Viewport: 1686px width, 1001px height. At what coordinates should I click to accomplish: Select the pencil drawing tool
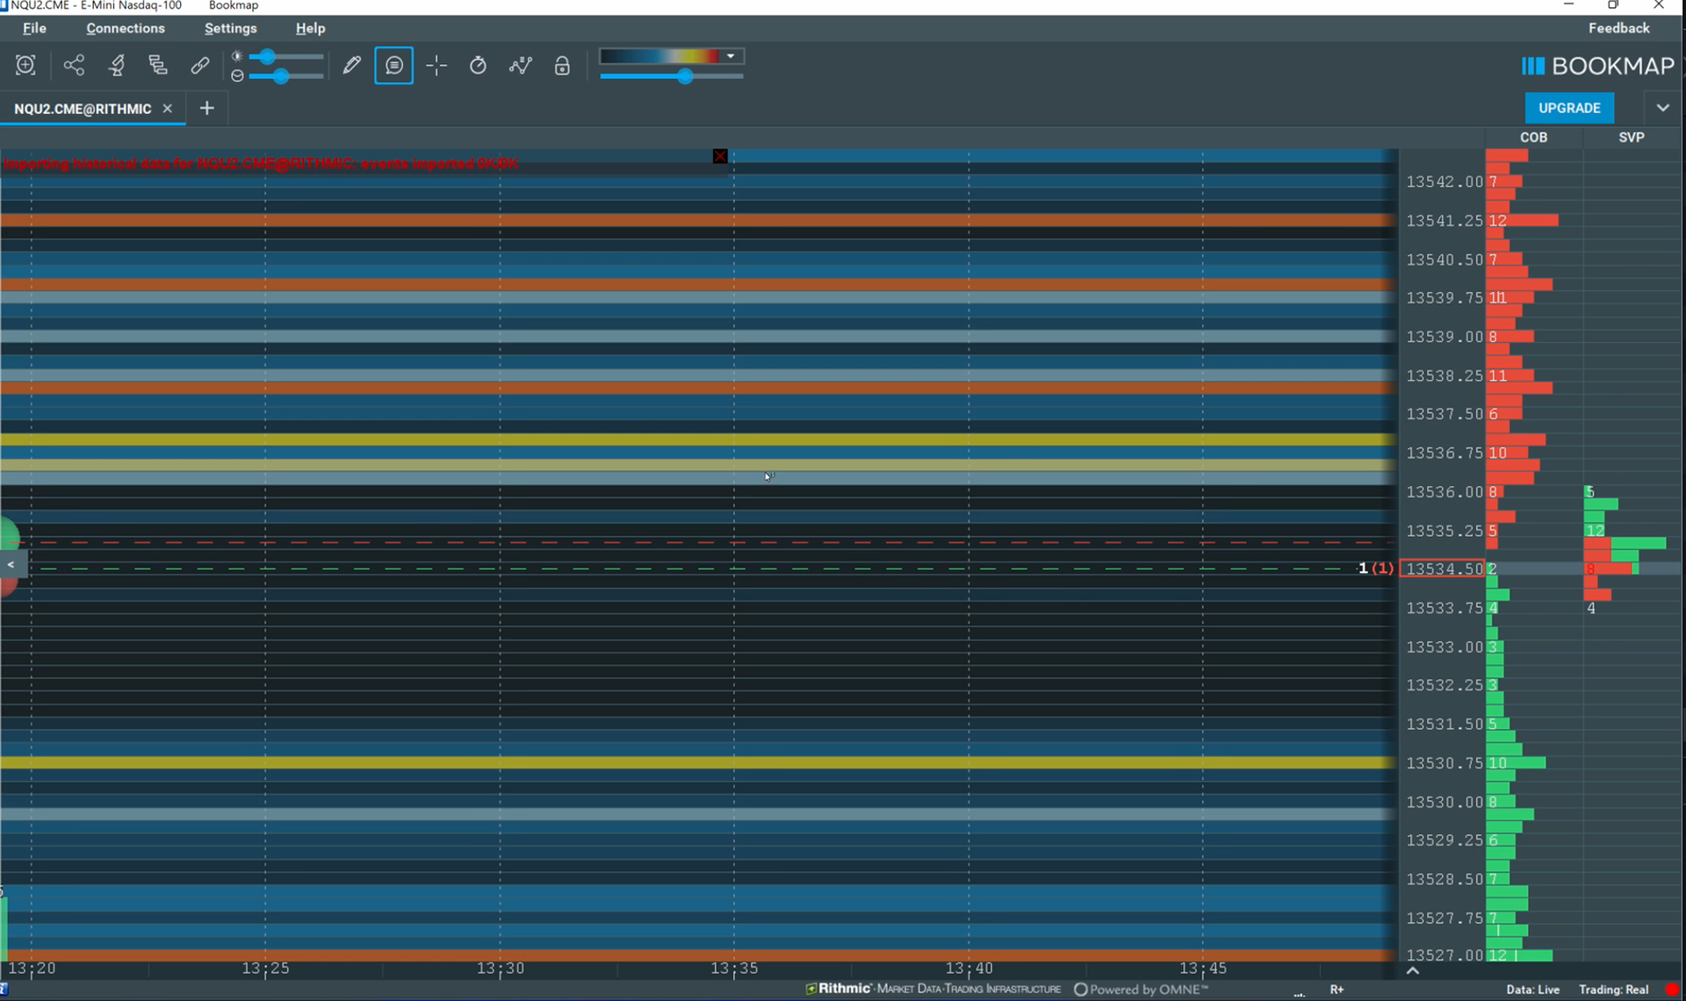pos(351,65)
